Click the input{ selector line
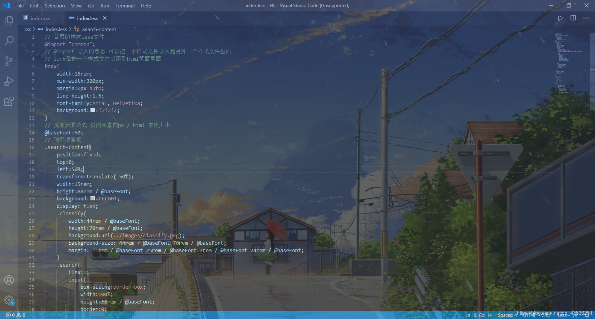The image size is (595, 319). (77, 280)
